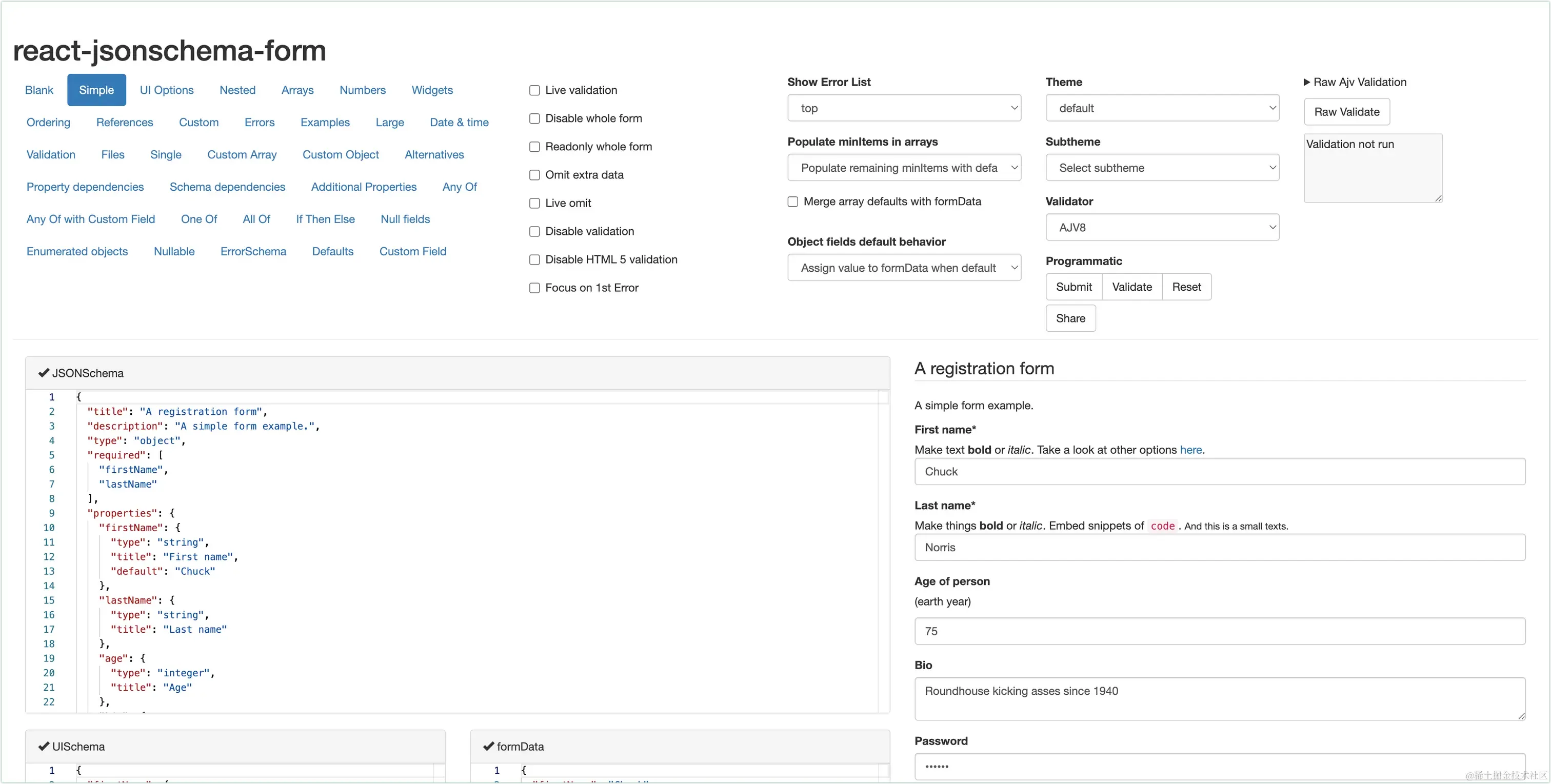Select the Additional Properties sample

(364, 187)
